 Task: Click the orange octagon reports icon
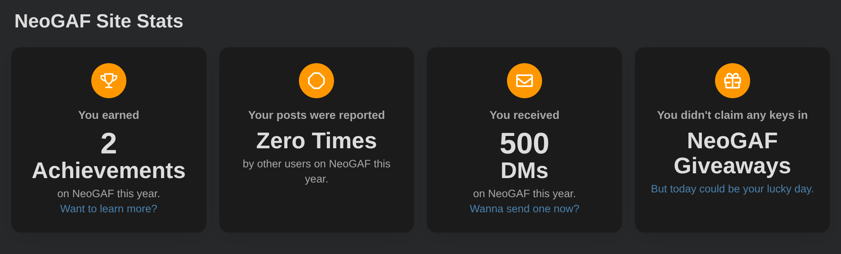tap(316, 81)
